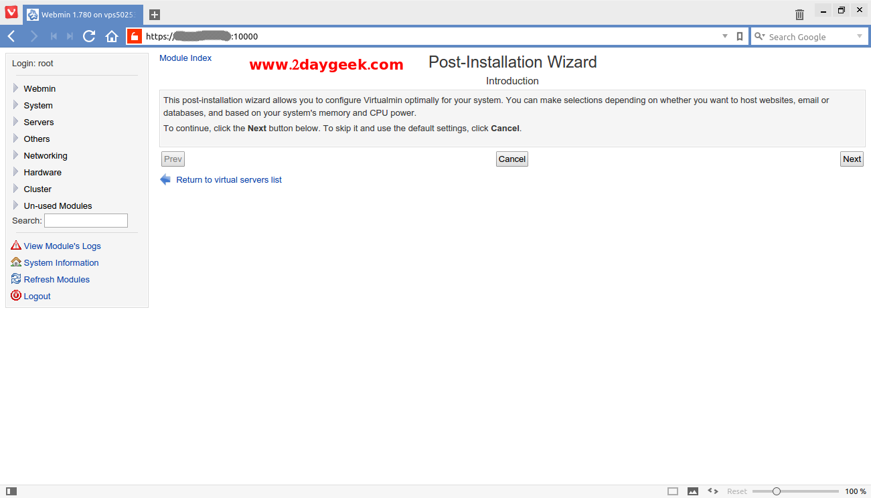Click the red Logout power icon

tap(16, 295)
